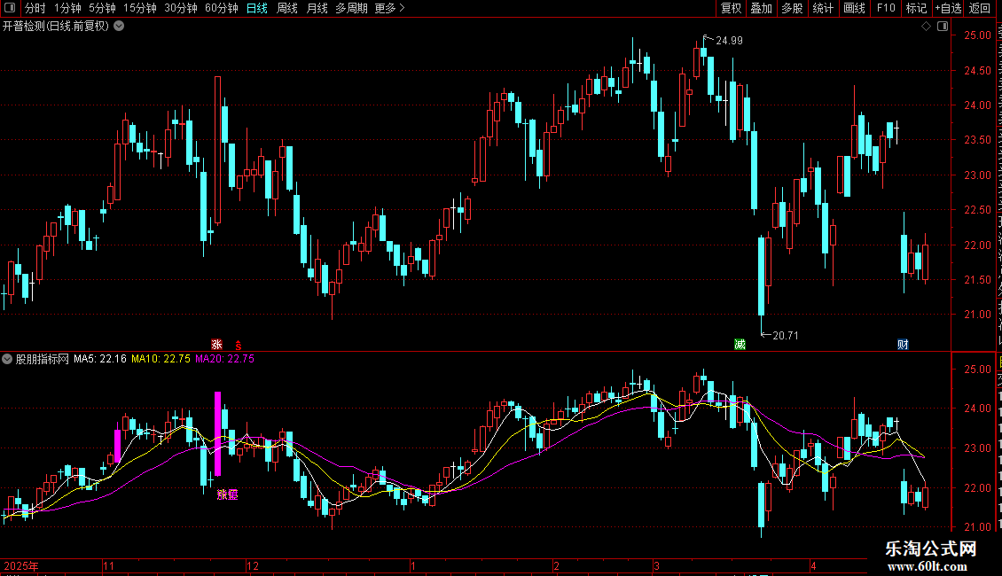Click the MA5: 22.16 value label
This screenshot has width=1002, height=576.
point(100,359)
